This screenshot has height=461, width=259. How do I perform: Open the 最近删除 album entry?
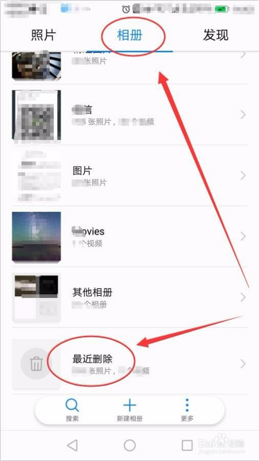click(129, 364)
